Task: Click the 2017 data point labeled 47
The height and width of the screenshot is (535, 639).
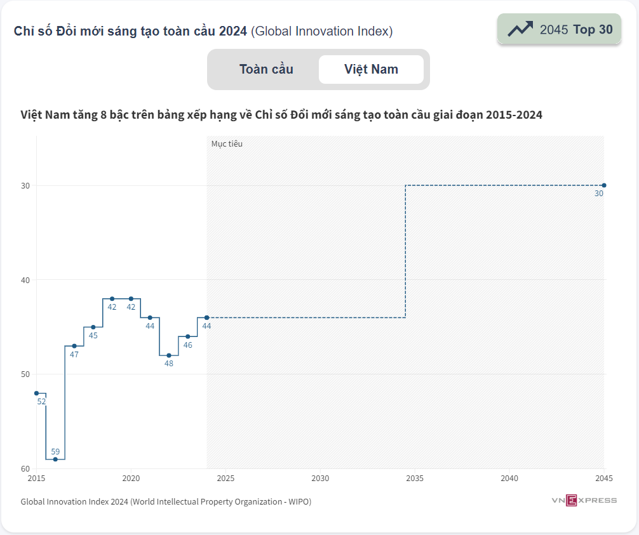Action: click(x=74, y=346)
